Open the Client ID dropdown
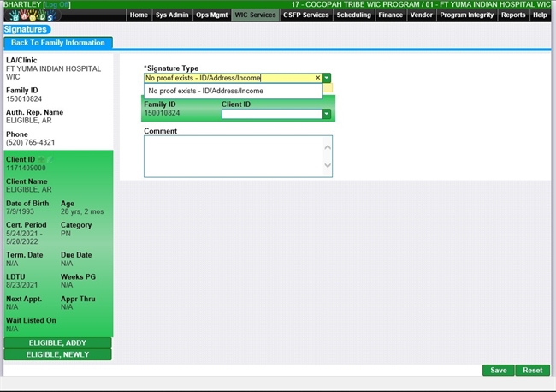Screen dimensions: 556x392 click(326, 113)
